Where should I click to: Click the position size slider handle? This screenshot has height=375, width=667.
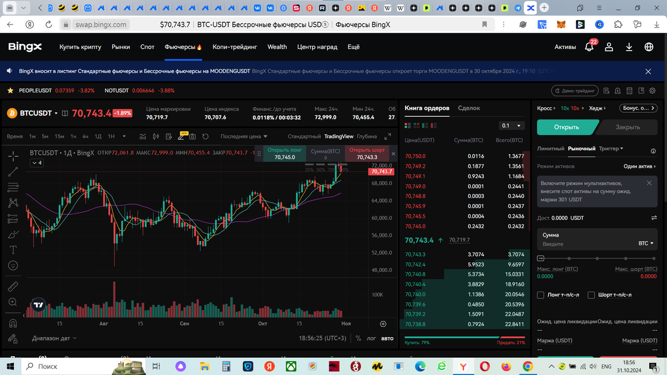(540, 258)
